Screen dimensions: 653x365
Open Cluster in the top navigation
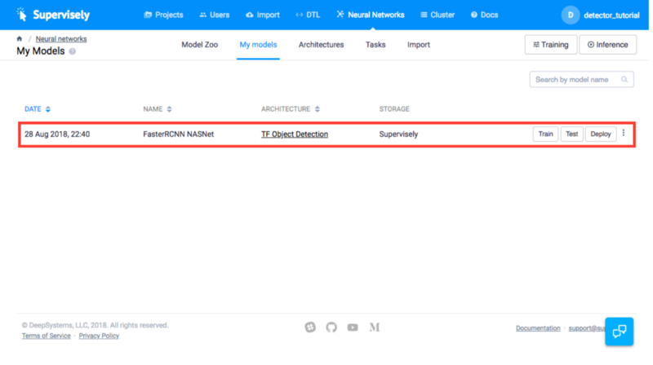438,15
